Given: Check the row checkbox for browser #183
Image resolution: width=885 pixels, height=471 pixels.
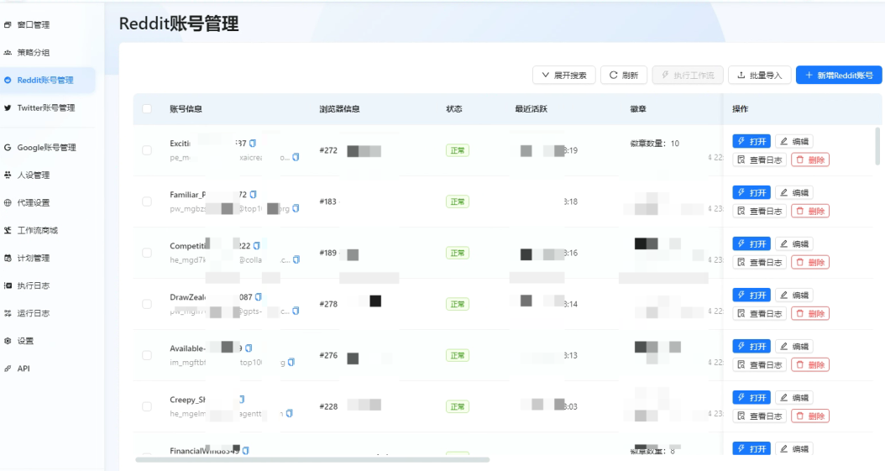Looking at the screenshot, I should click(147, 201).
